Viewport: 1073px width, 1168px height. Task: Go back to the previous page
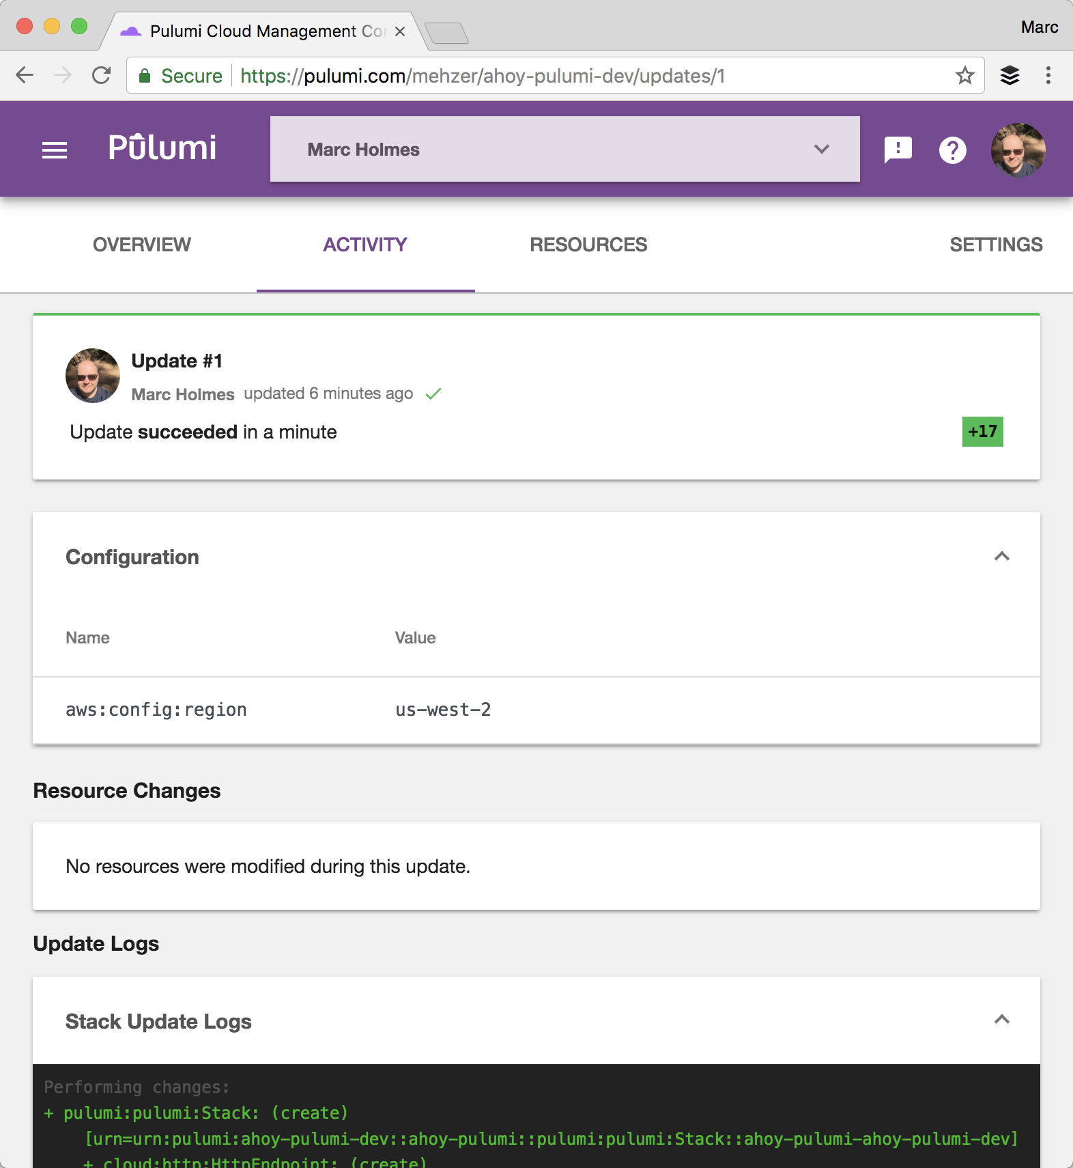coord(25,75)
